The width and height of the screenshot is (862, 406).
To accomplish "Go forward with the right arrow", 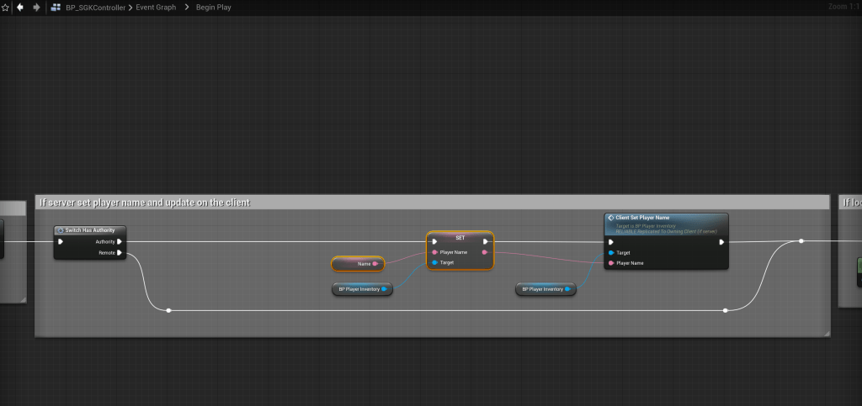I will point(36,8).
